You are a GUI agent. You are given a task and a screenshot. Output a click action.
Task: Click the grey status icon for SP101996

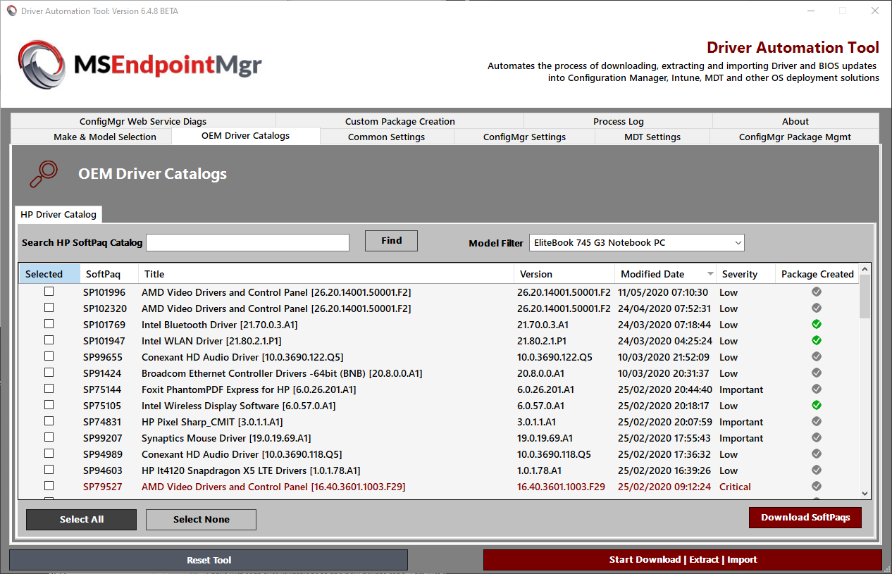817,292
